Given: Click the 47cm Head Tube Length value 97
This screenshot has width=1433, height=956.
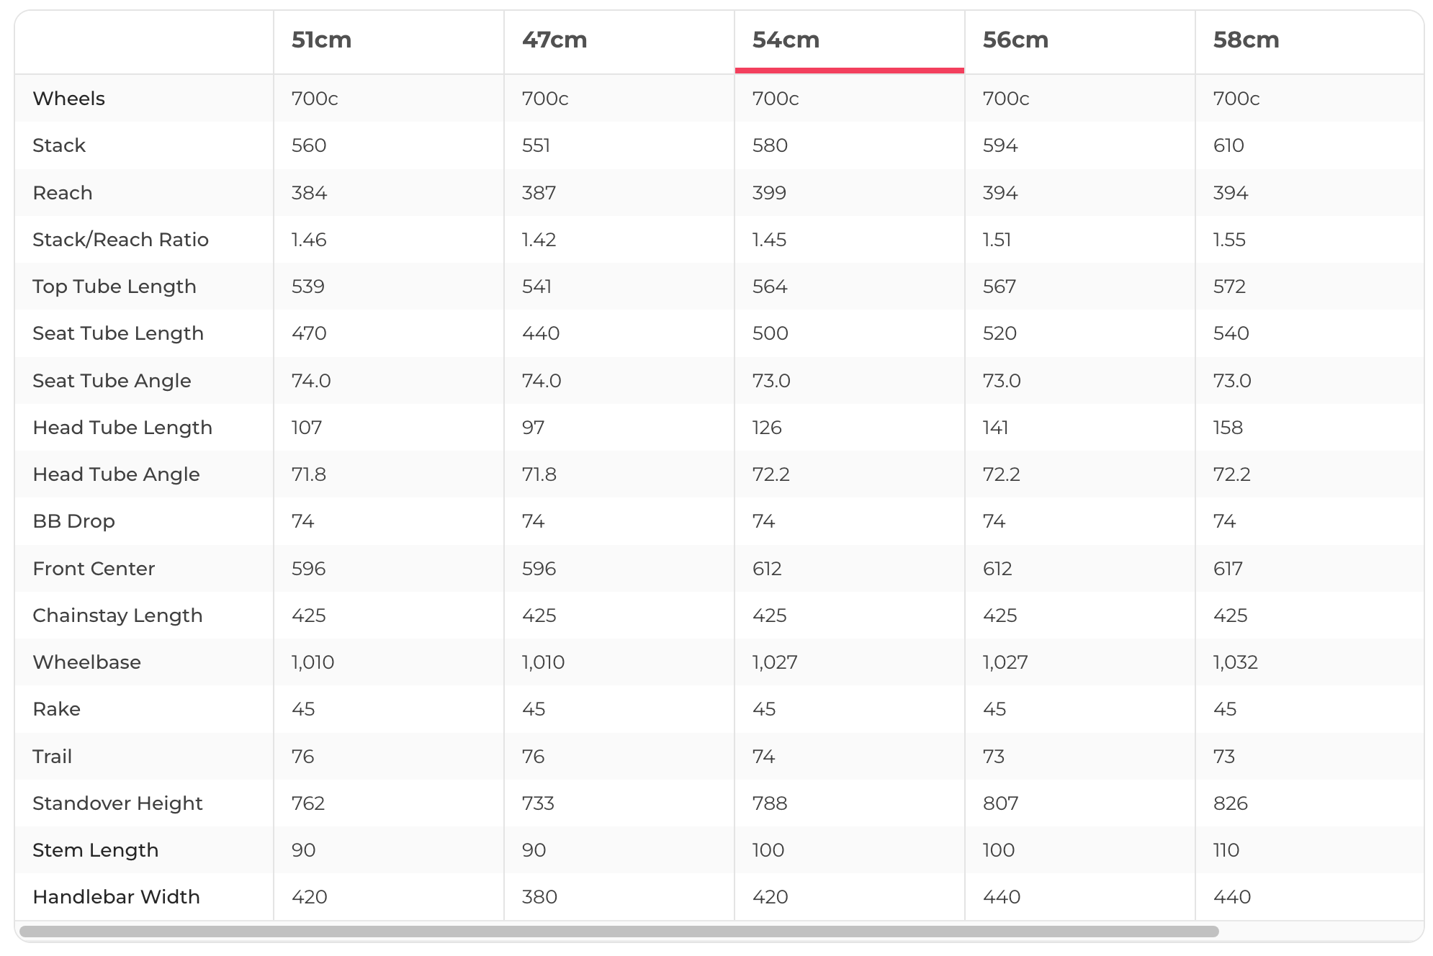Looking at the screenshot, I should pyautogui.click(x=533, y=428).
